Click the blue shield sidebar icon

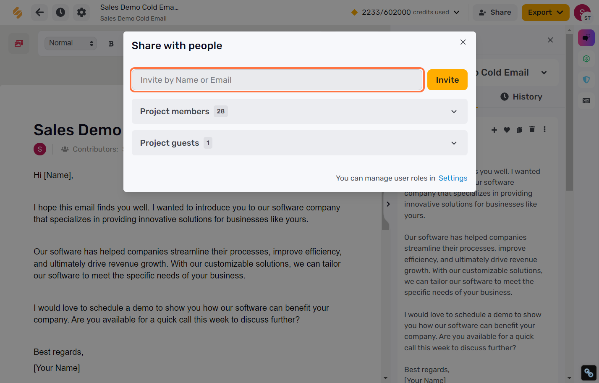(586, 79)
